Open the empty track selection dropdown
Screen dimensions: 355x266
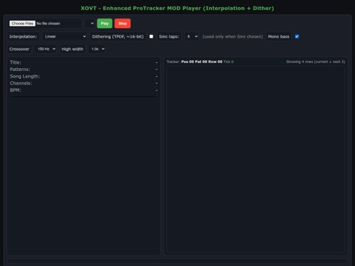[89, 24]
